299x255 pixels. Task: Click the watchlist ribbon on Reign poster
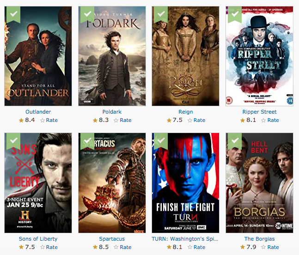point(161,14)
